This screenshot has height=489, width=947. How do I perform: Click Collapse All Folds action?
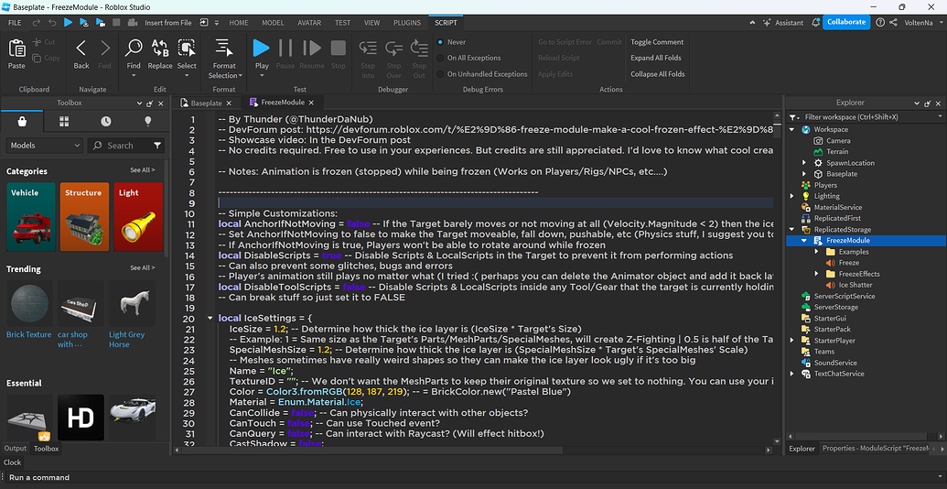coord(658,74)
